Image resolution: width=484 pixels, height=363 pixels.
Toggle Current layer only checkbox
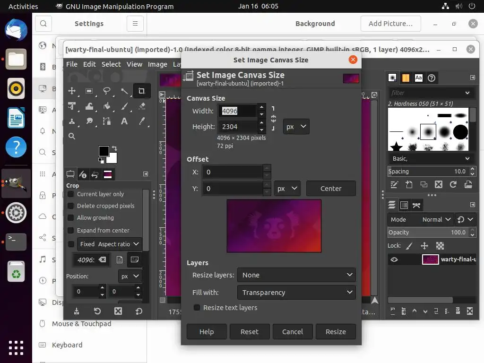point(71,194)
